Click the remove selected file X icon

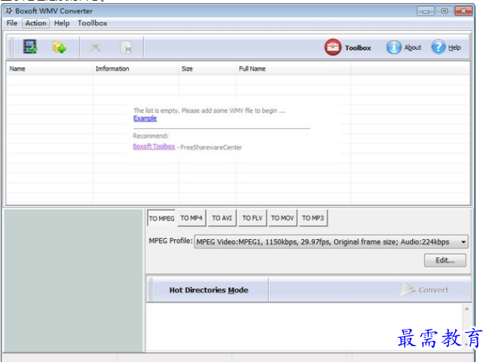(x=96, y=47)
